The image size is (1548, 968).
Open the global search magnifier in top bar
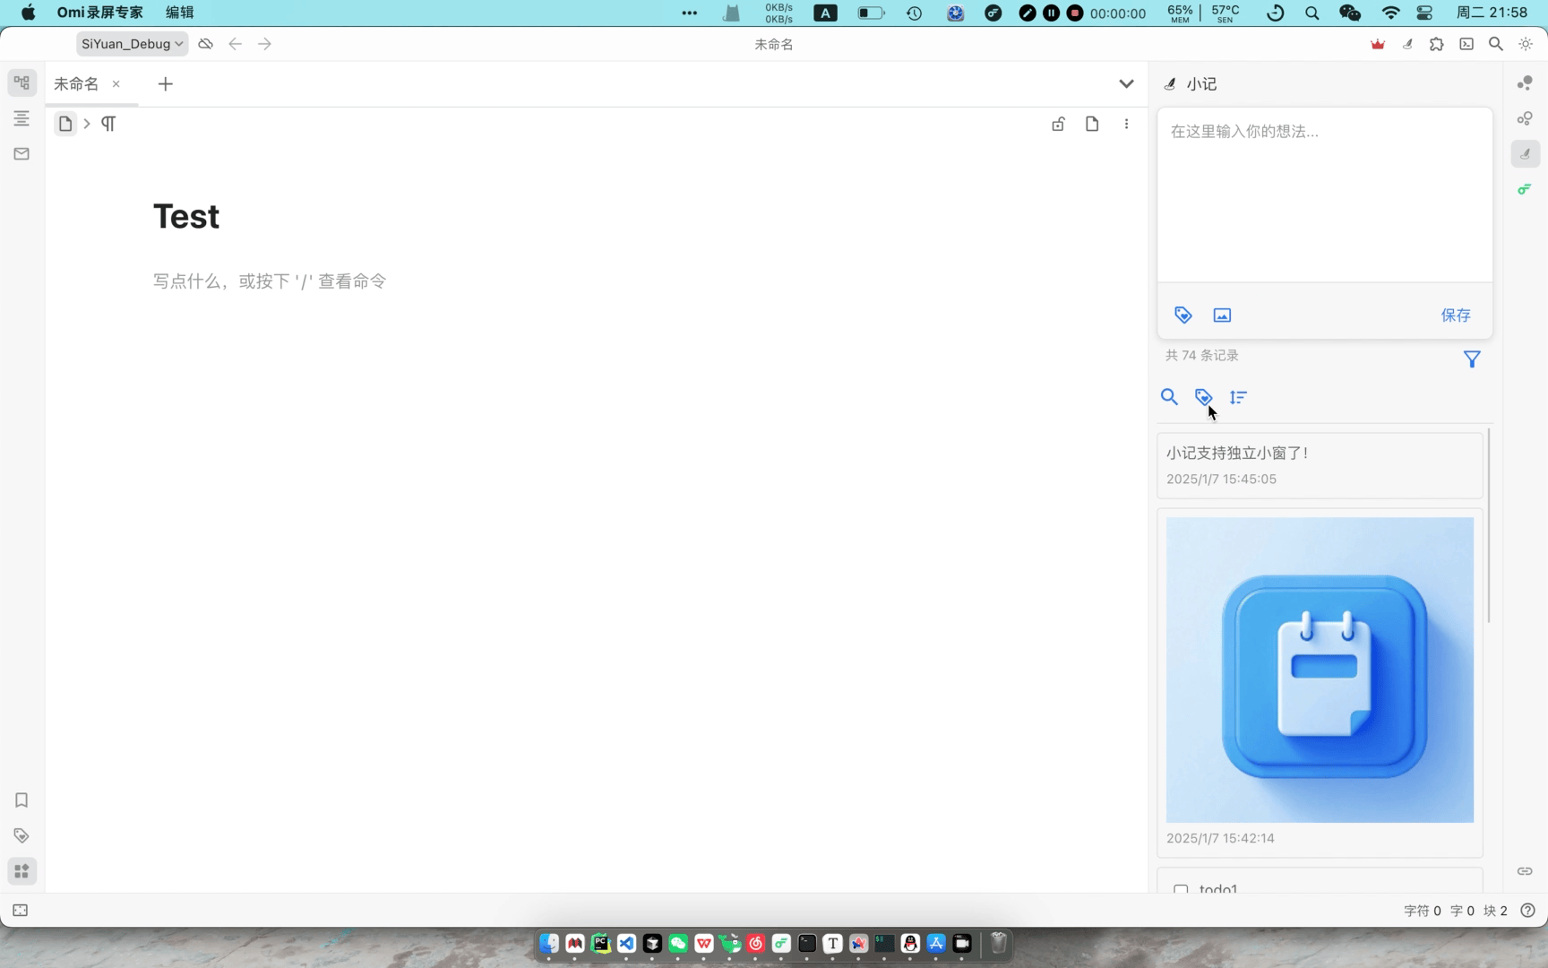(x=1496, y=43)
